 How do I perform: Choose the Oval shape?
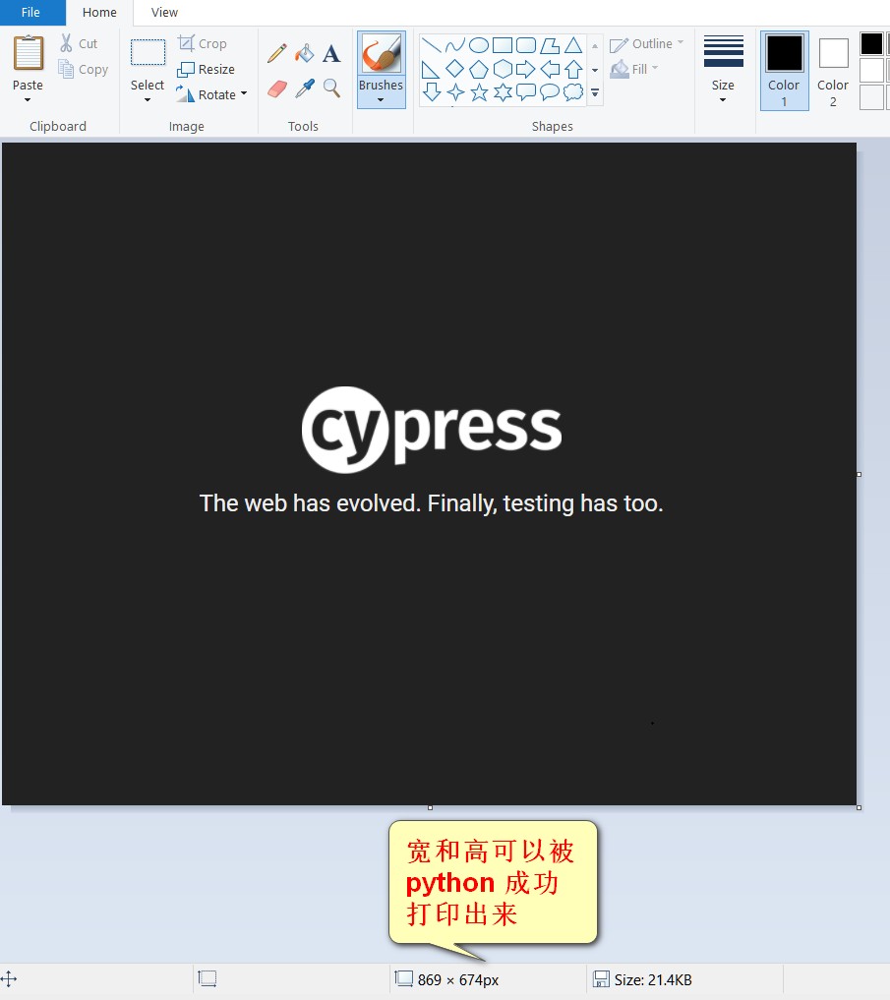[479, 45]
